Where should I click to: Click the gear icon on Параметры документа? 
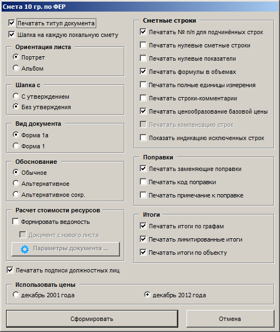25,249
